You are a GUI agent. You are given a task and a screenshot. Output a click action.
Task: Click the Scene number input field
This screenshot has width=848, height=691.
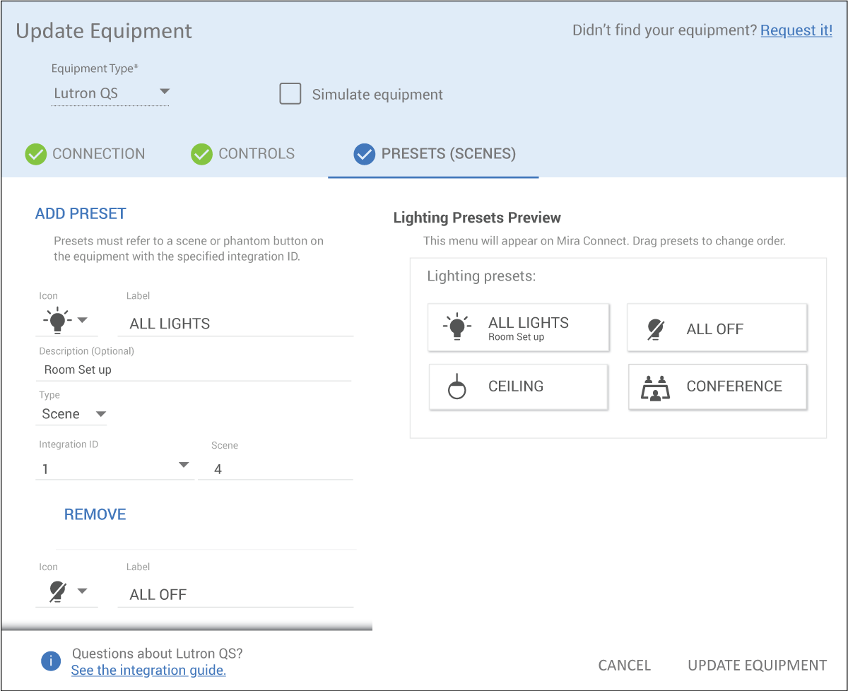(276, 469)
